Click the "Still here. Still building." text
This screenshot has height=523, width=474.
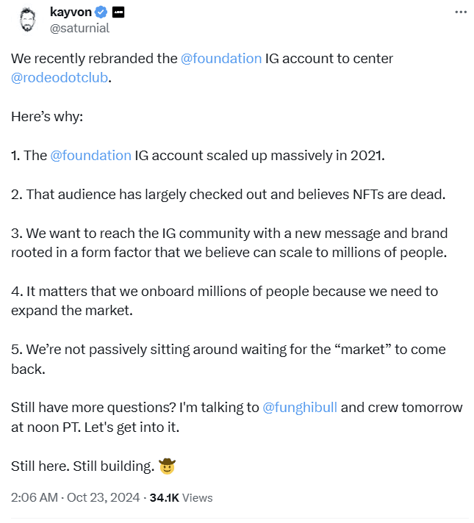(83, 466)
